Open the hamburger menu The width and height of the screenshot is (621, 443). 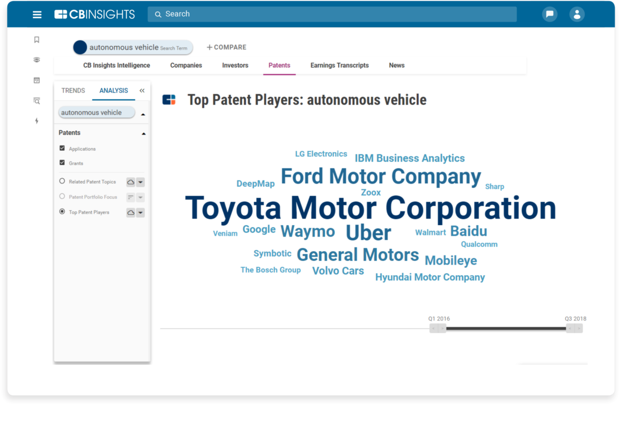[37, 15]
